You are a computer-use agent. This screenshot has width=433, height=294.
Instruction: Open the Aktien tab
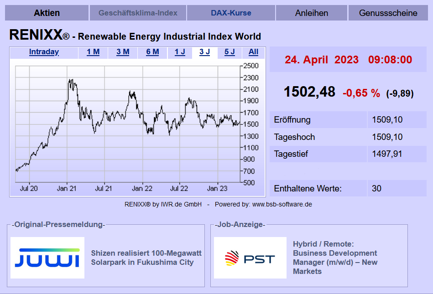pos(47,13)
